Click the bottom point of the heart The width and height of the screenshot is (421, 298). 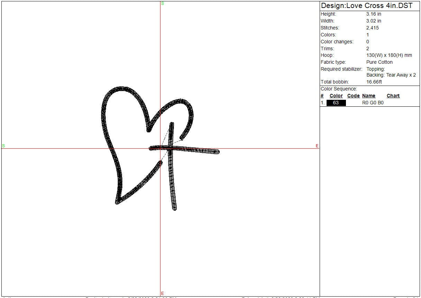[118, 202]
